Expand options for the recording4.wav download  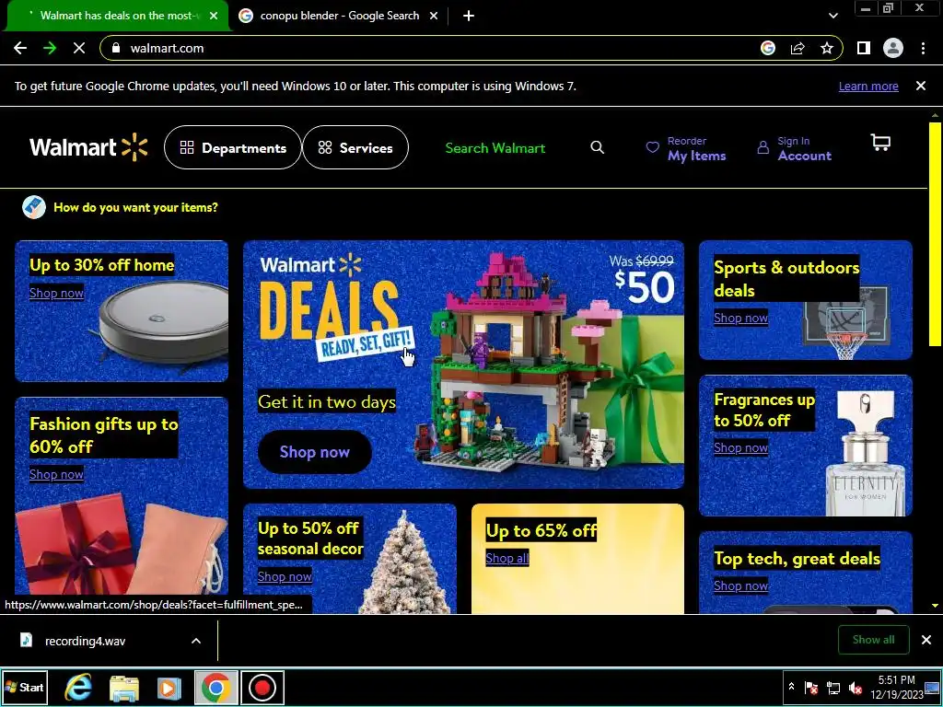tap(196, 641)
